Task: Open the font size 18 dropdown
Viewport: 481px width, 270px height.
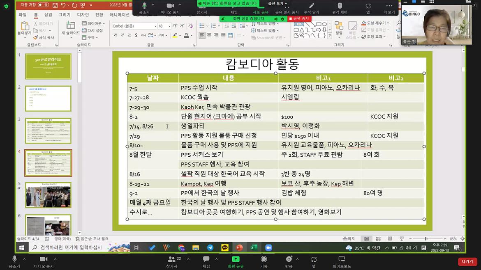Action: (x=169, y=25)
